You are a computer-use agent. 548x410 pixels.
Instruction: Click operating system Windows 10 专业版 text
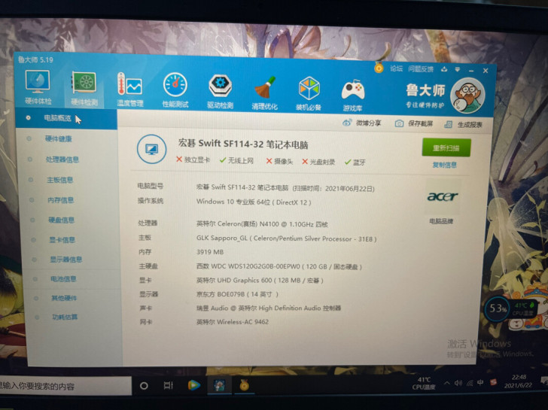point(254,202)
